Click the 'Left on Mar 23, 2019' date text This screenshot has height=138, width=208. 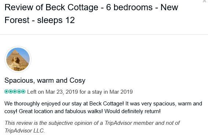tap(52, 92)
